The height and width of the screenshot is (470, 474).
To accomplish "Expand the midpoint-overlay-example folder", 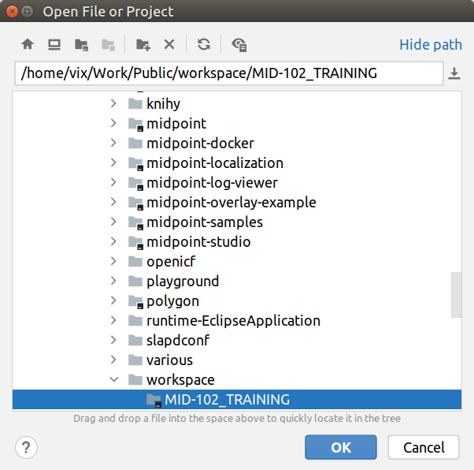I will [x=113, y=202].
